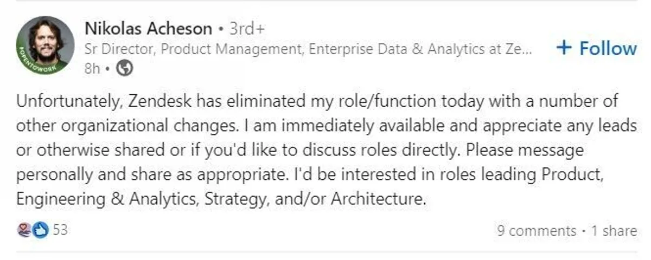Click the blue thumbs-up Like reaction icon
651x260 pixels.
tap(41, 230)
